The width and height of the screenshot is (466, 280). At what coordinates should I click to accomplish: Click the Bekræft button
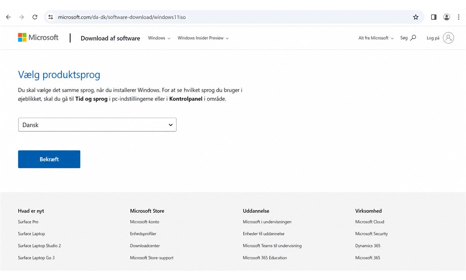pyautogui.click(x=49, y=159)
